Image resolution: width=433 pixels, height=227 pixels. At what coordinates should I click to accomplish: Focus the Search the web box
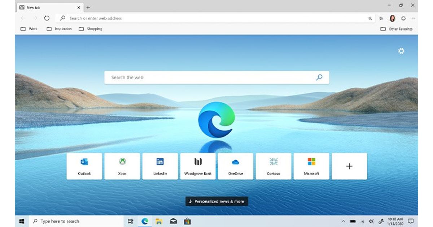209,77
